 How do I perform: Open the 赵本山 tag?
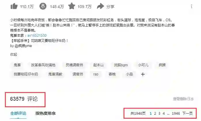[x=98, y=65]
